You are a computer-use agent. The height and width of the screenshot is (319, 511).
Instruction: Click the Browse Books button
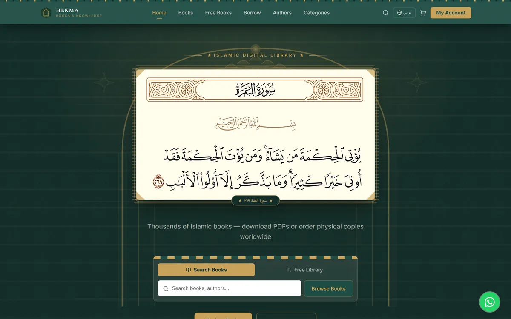coord(328,288)
